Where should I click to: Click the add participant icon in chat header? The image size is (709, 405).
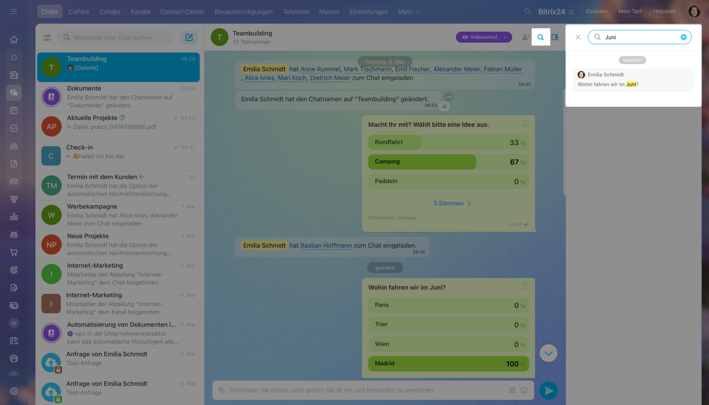pyautogui.click(x=526, y=37)
